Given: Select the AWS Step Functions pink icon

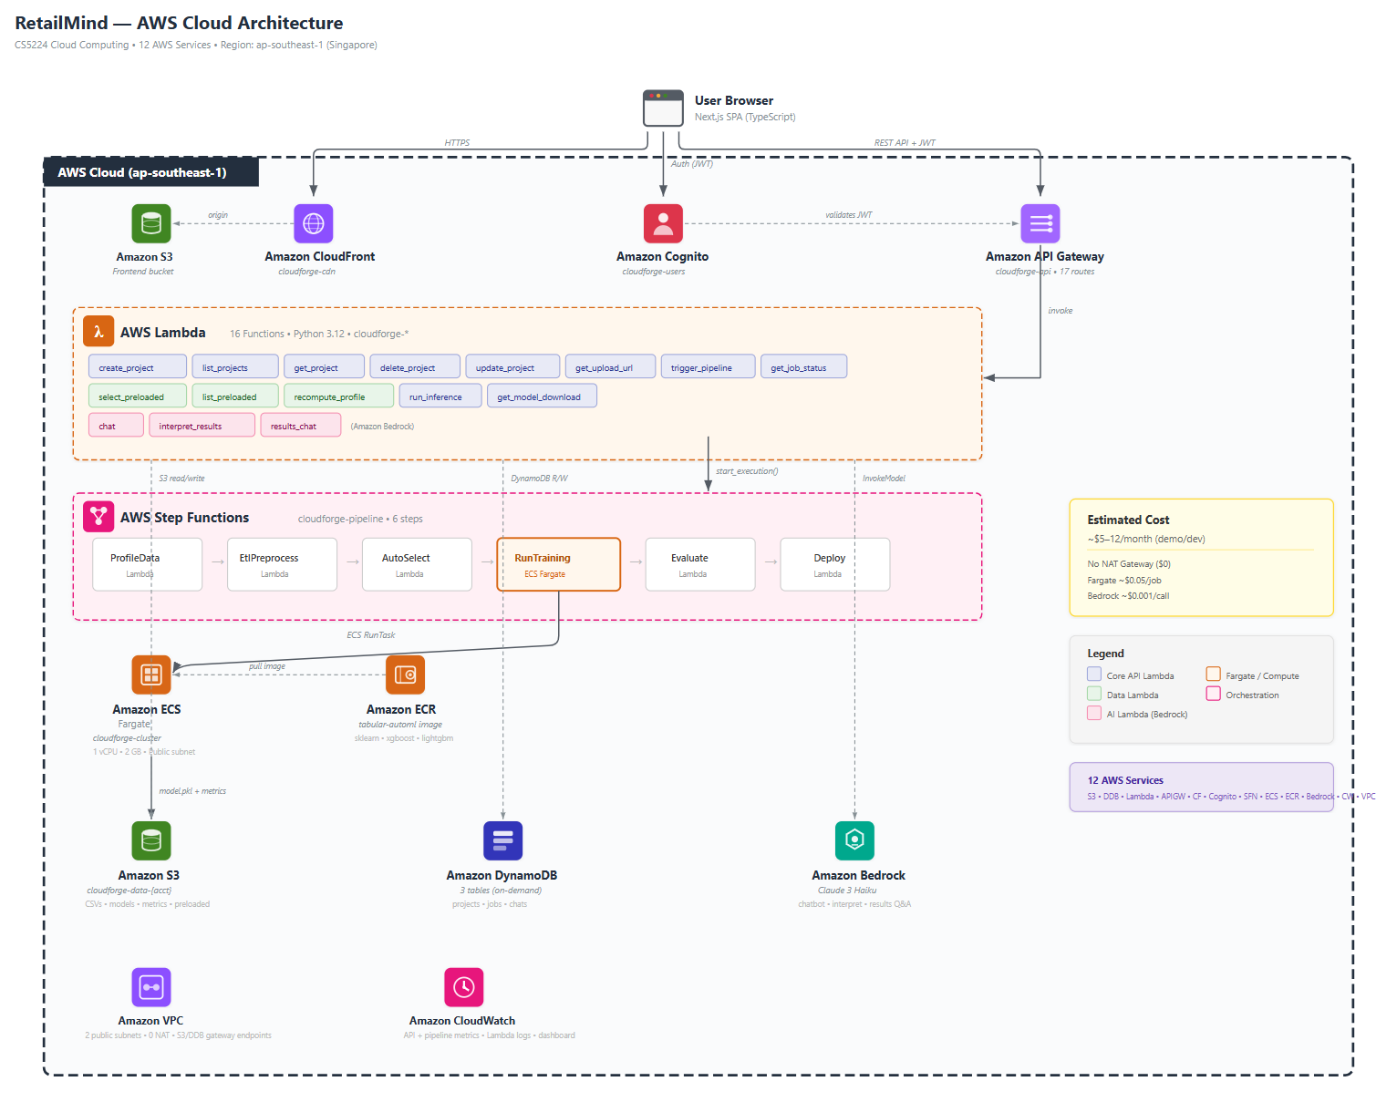Looking at the screenshot, I should point(98,517).
